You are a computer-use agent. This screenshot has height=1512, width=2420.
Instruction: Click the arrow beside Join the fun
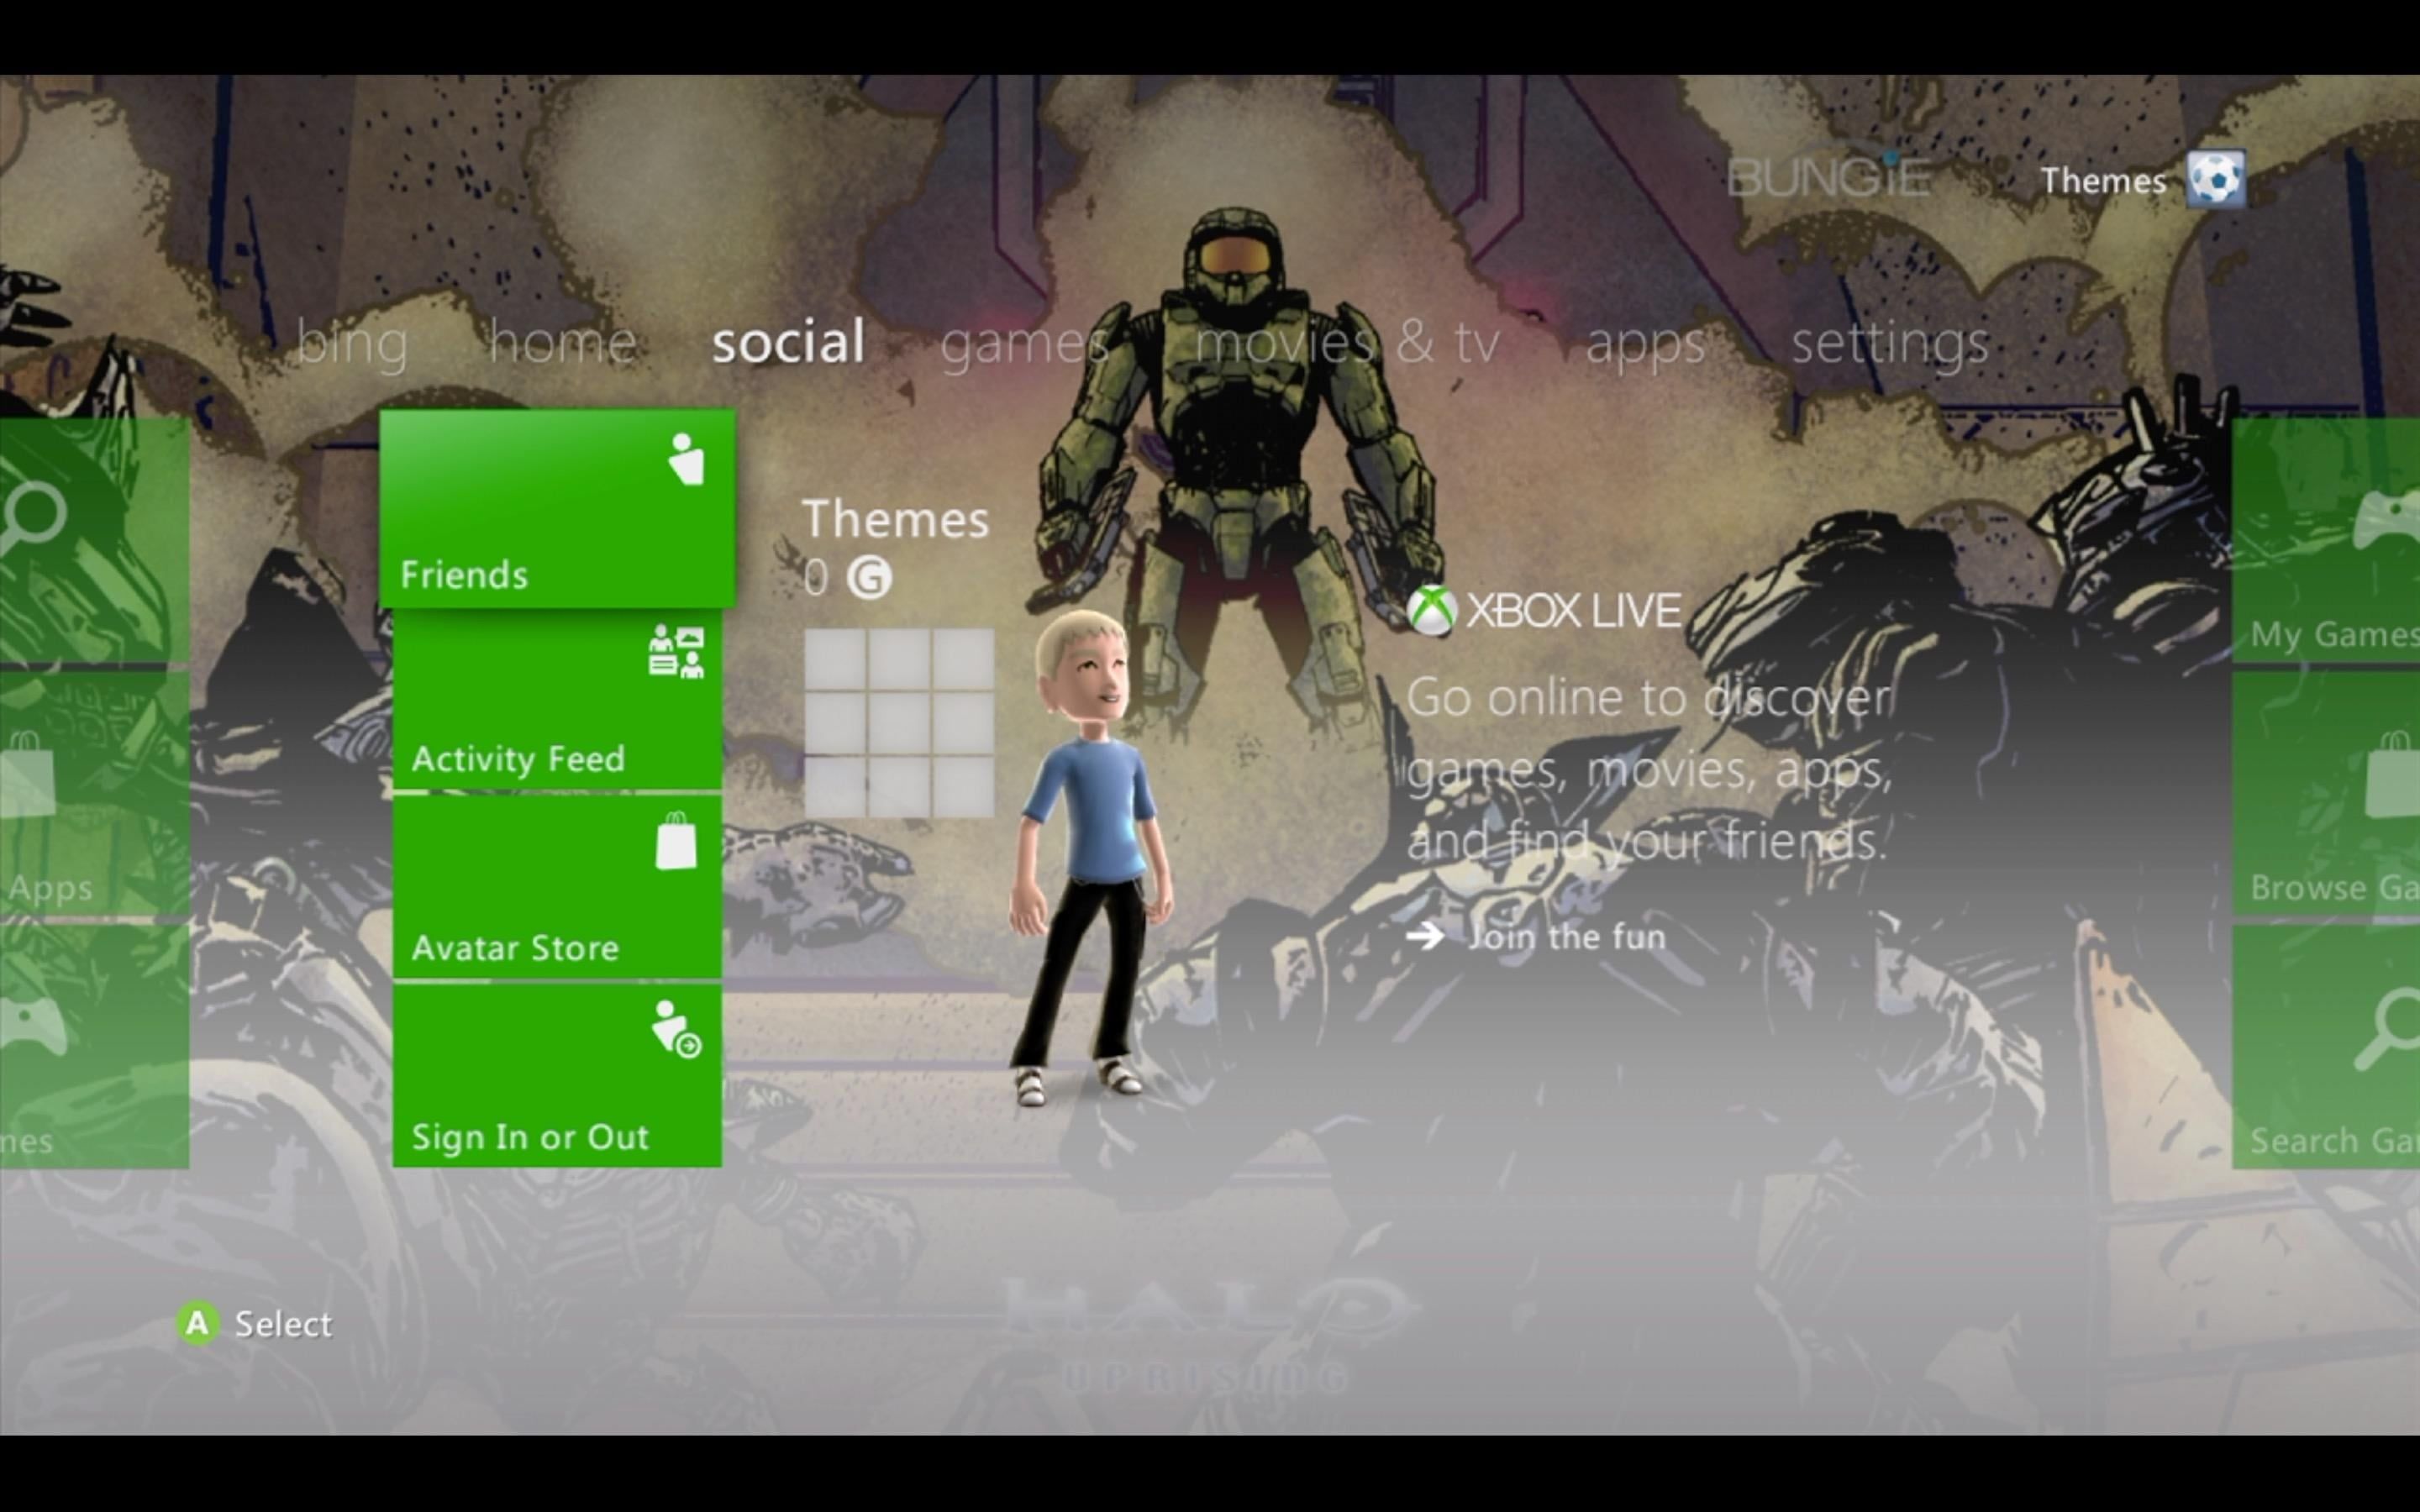click(x=1425, y=937)
